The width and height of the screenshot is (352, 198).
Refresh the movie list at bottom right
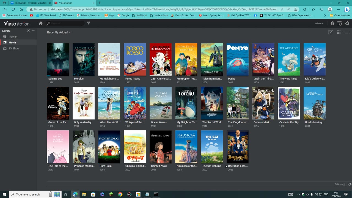coord(350,184)
